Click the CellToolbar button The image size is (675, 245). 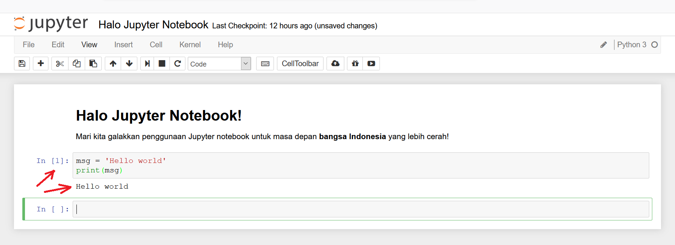pos(300,64)
